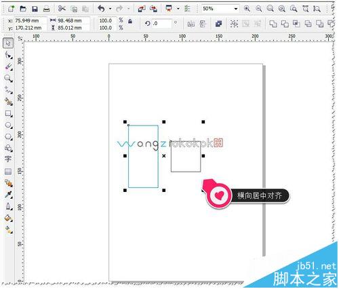Viewport: 339px width, 289px height.
Task: Cut selection with the scissors icon
Action: tap(62, 9)
